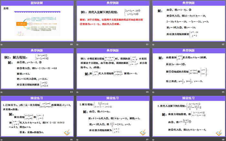The image size is (226, 141).
Task: Click the transition star icon under slide 13
Action: click(x=2, y=92)
